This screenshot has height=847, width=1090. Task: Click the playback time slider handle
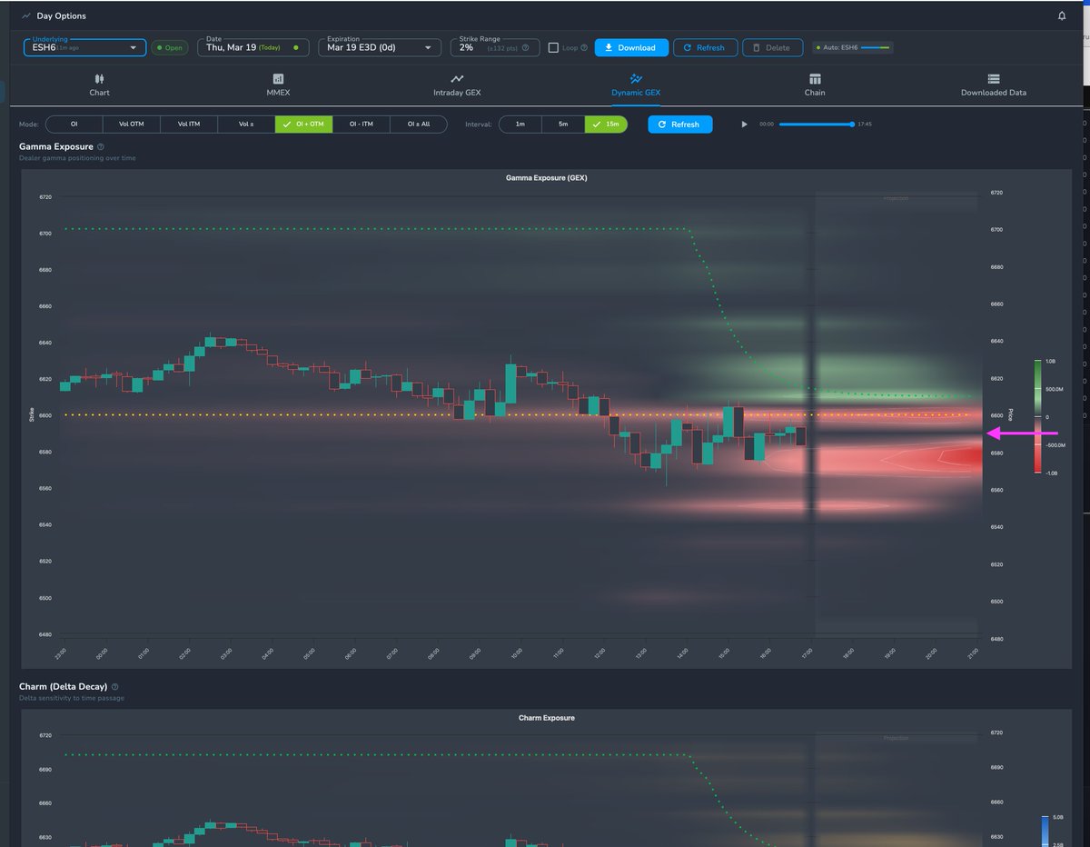pyautogui.click(x=852, y=125)
